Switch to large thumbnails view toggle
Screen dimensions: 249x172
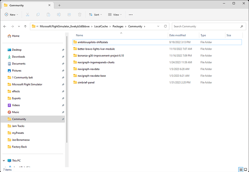[245, 169]
